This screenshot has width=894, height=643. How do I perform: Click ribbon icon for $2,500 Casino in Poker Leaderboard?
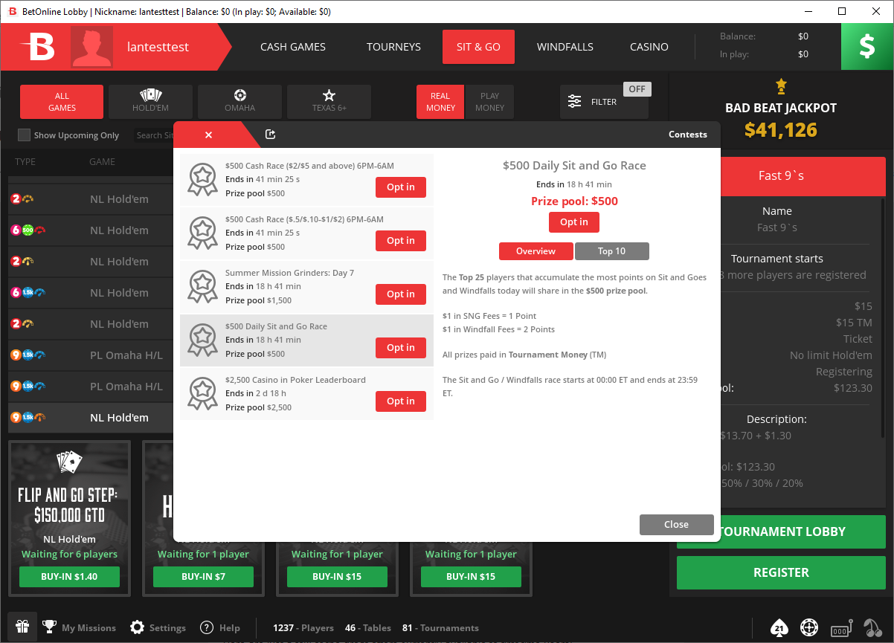click(x=202, y=393)
